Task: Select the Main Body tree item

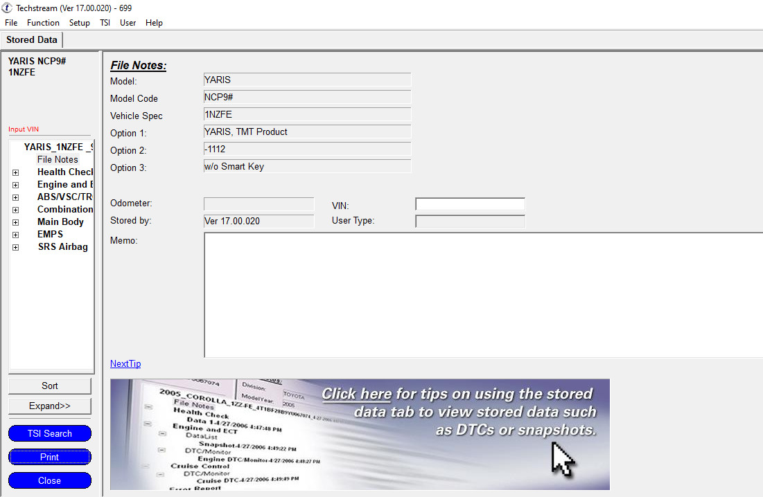Action: tap(60, 222)
